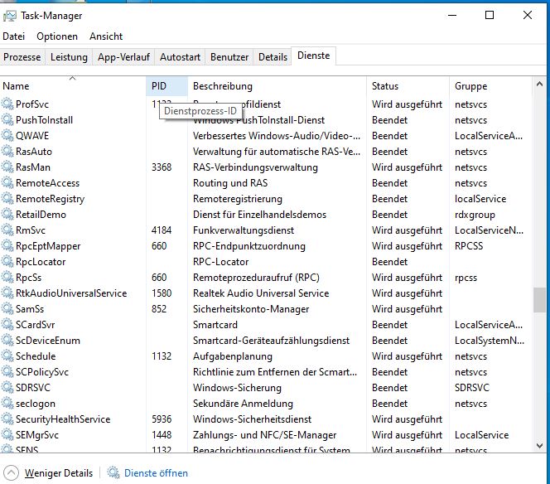Click the gear icon next to RtkAudioUniversalService

(7, 293)
